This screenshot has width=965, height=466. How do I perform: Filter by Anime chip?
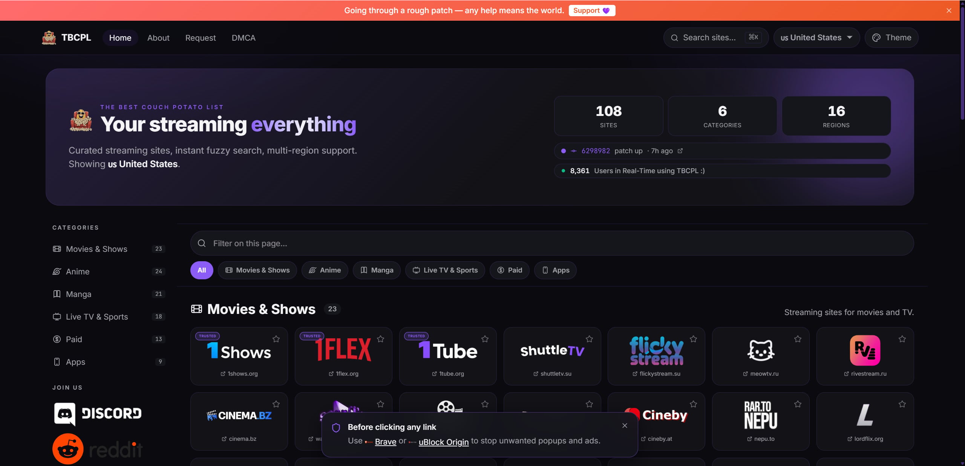click(x=325, y=270)
